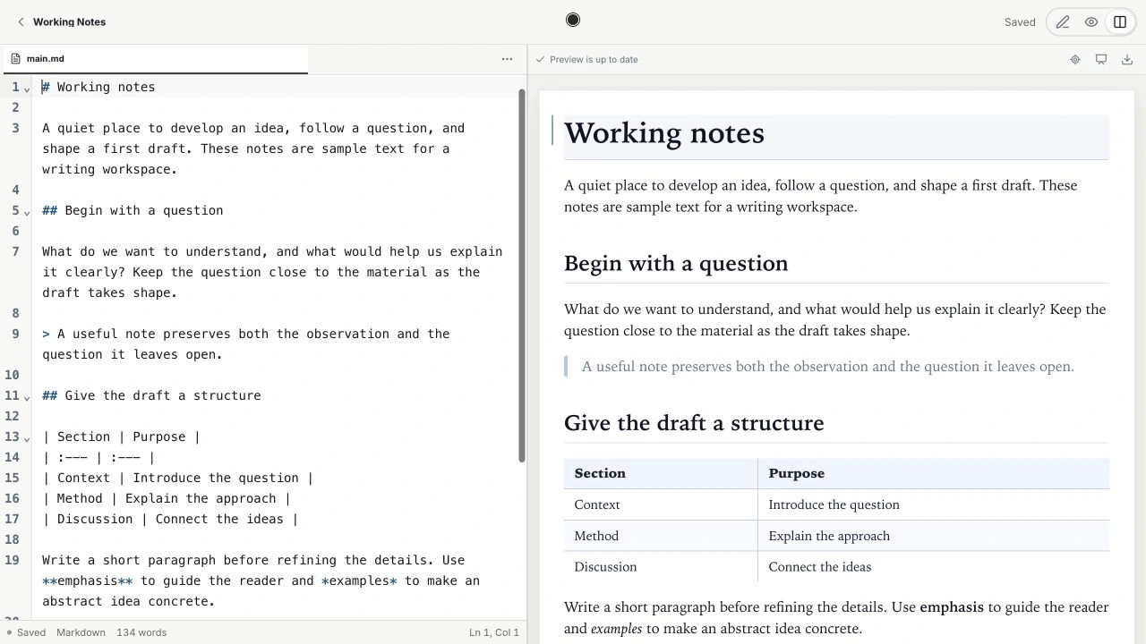Screen dimensions: 1146x644
Task: Click the bold word 'emphasis' in the preview
Action: click(952, 607)
